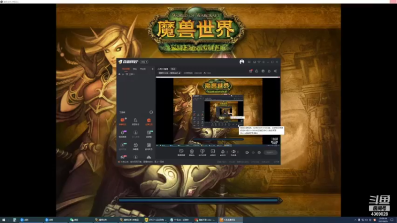This screenshot has height=223, width=397.
Task: Click small pill button beside room title
Action: click(x=173, y=69)
